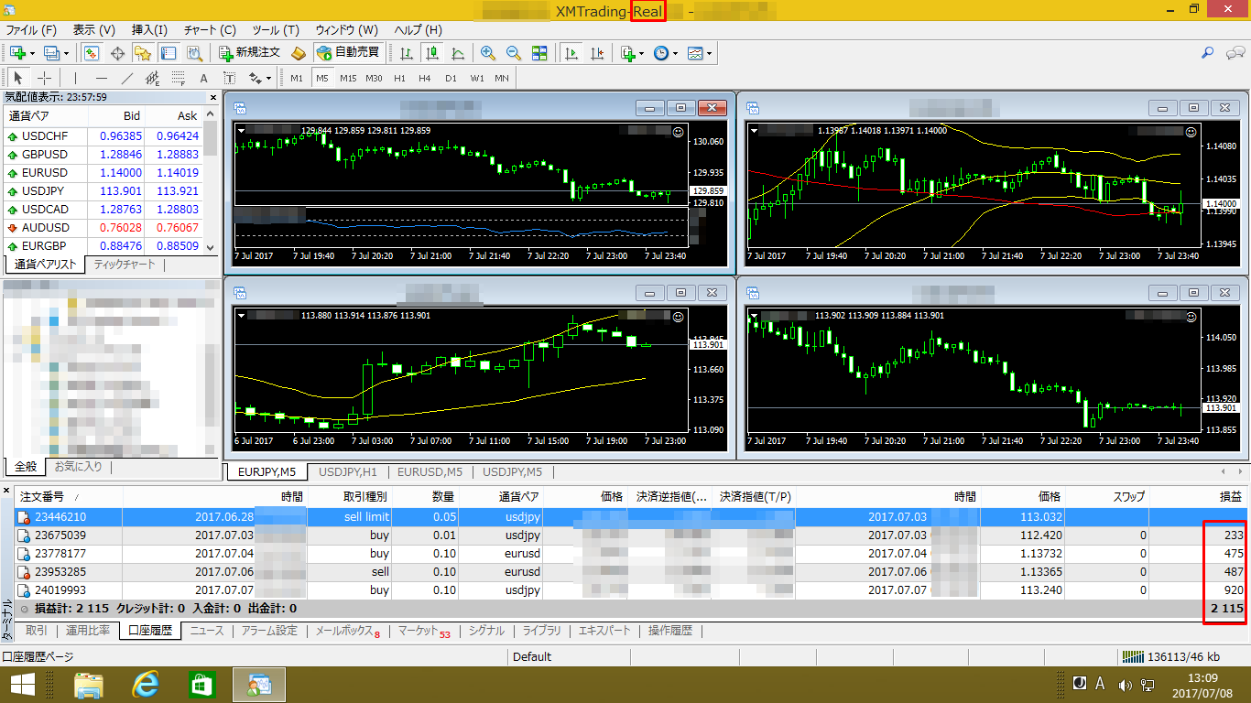Click the zoom out magnifier icon
This screenshot has width=1251, height=703.
(514, 53)
